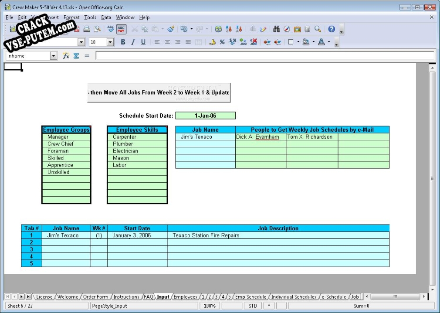Screen dimensions: 440x313
Task: Click the Paste clipboard icon
Action: click(155, 29)
